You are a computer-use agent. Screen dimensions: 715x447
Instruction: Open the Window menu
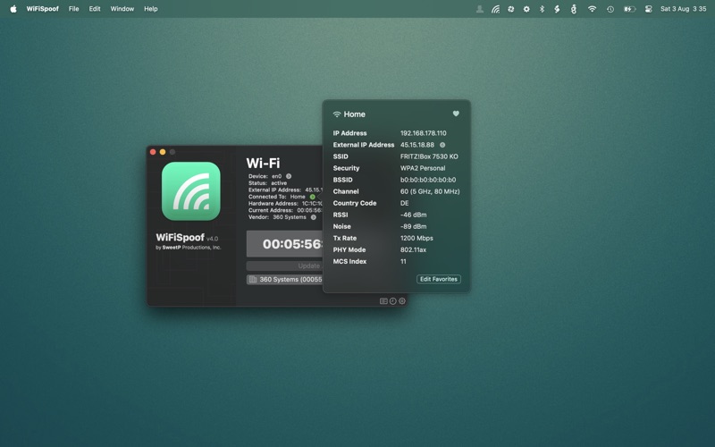click(122, 9)
